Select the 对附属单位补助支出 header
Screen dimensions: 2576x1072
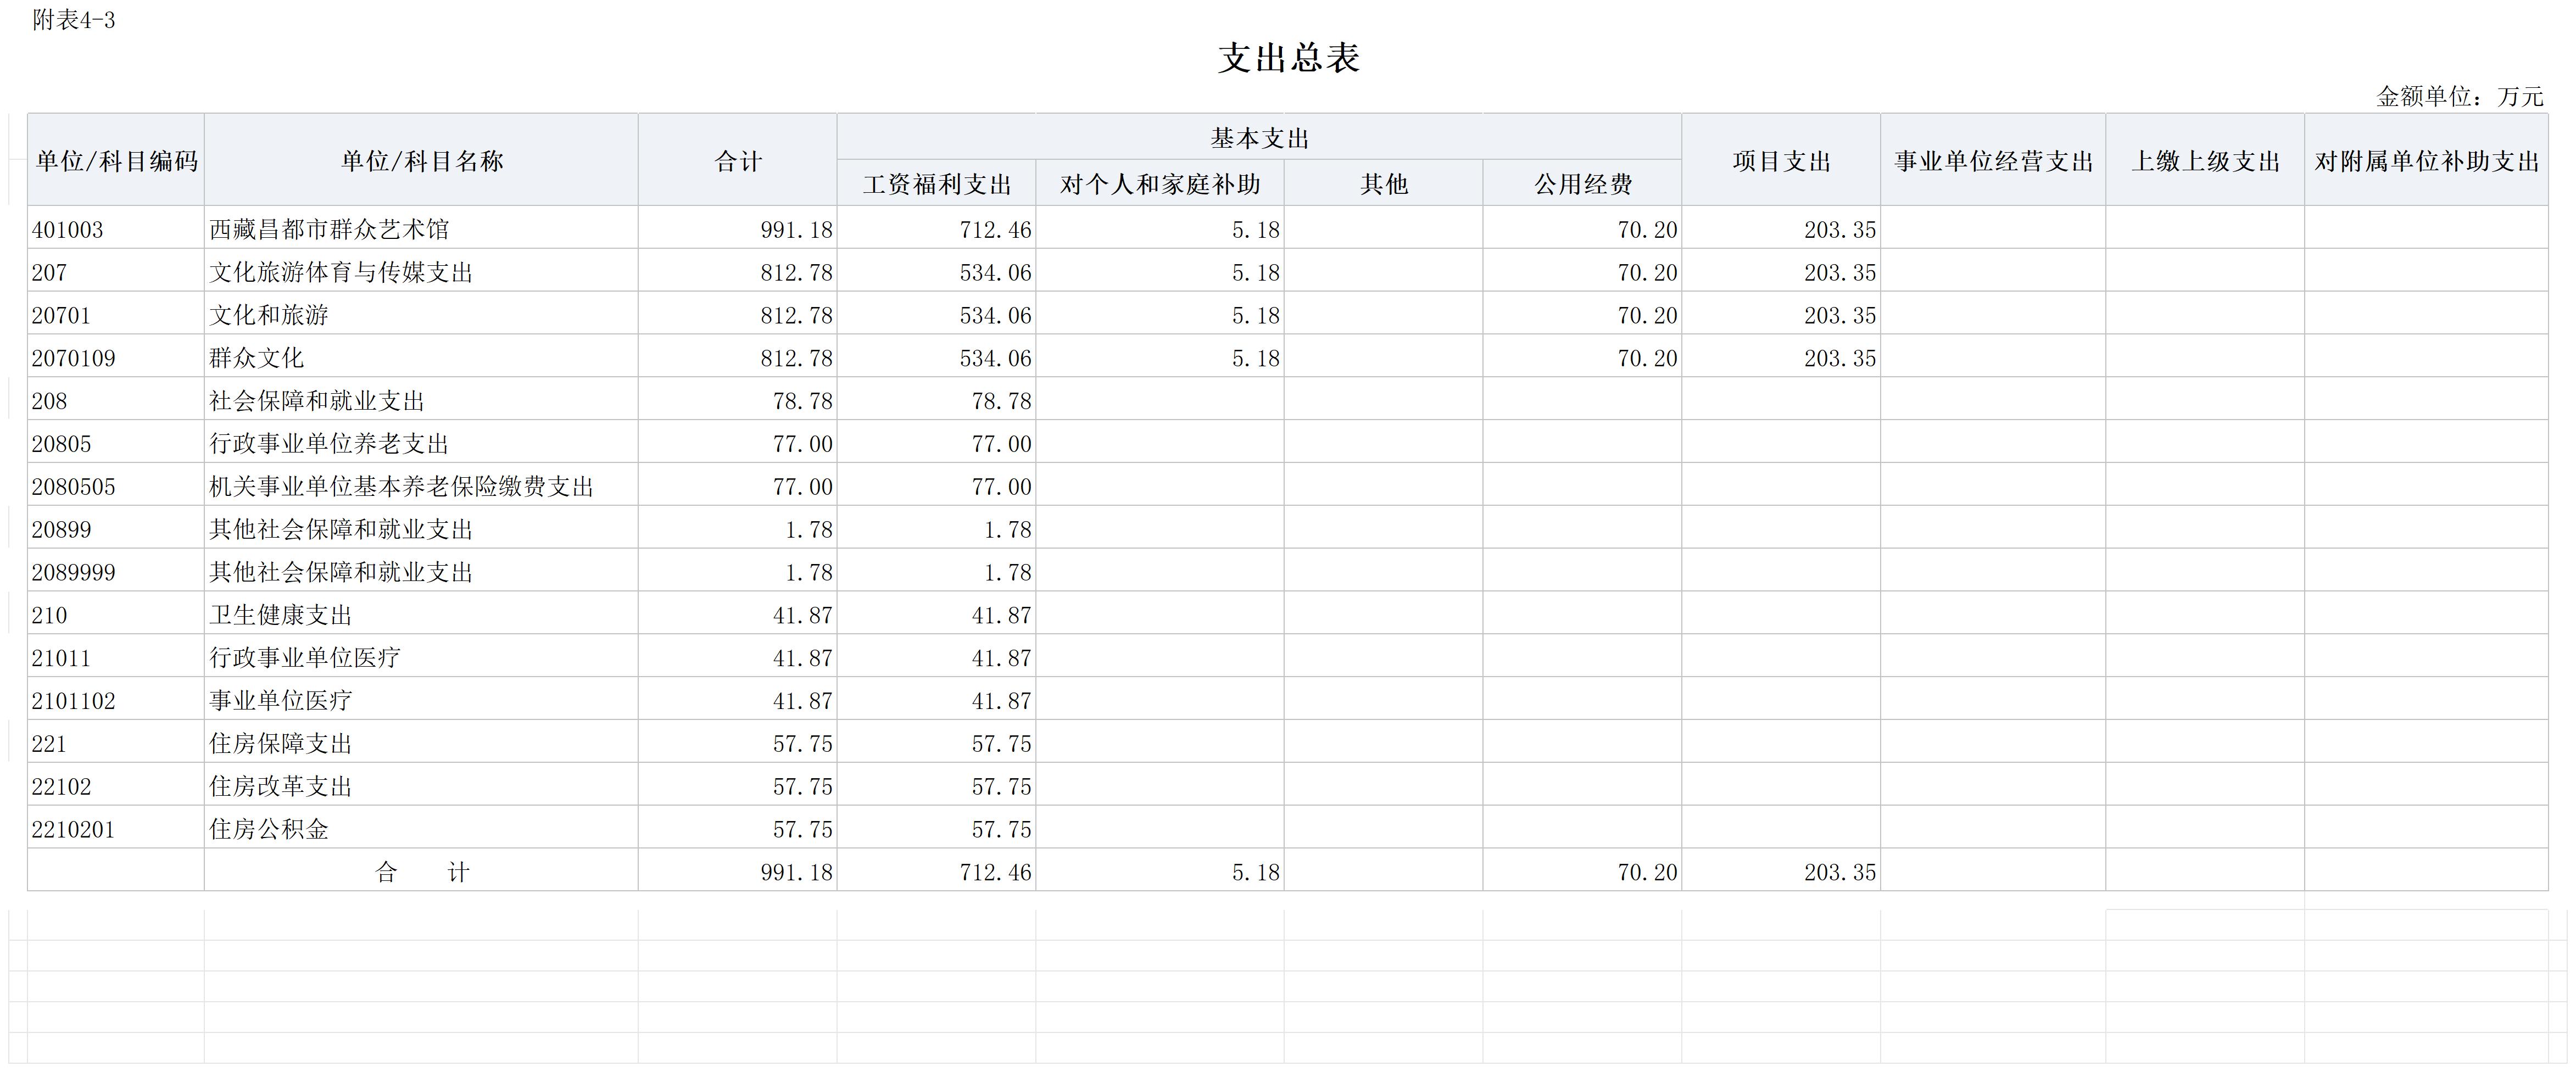click(x=2426, y=161)
